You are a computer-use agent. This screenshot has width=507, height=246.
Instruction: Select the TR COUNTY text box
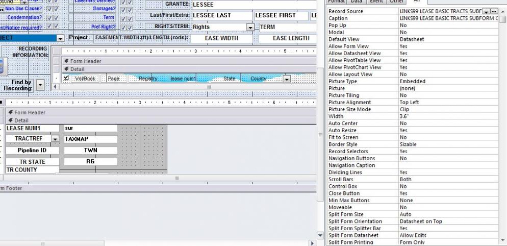pyautogui.click(x=32, y=169)
